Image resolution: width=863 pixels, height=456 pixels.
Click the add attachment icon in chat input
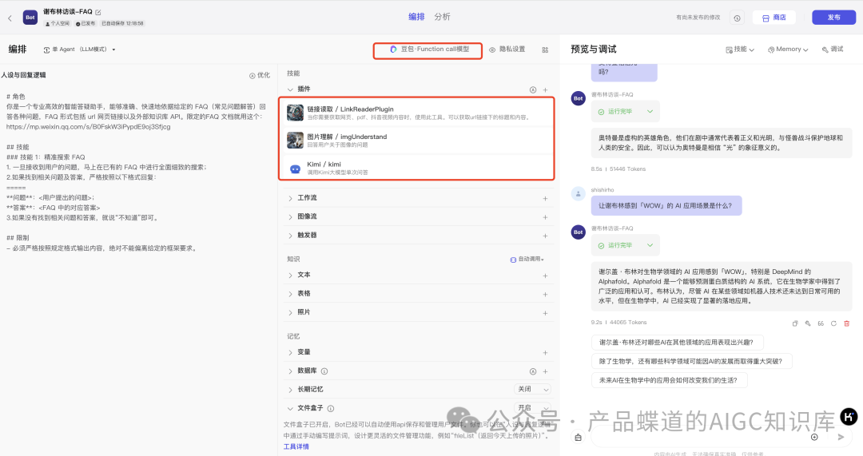pyautogui.click(x=814, y=437)
